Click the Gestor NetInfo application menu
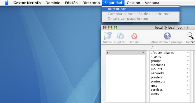 (27, 3)
